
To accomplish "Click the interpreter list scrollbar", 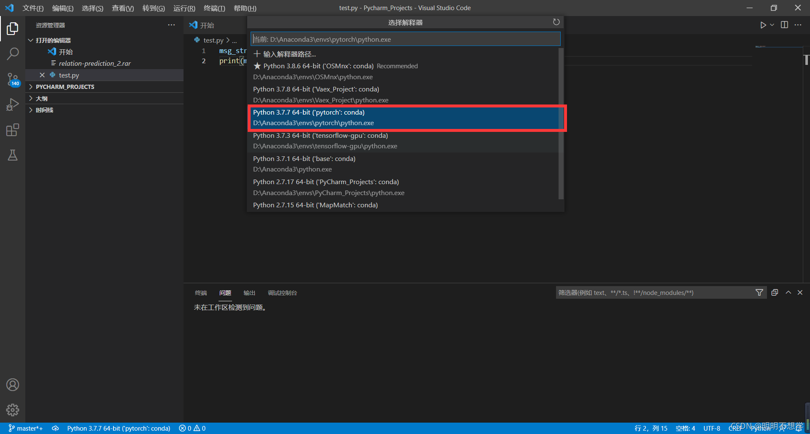I will point(561,123).
